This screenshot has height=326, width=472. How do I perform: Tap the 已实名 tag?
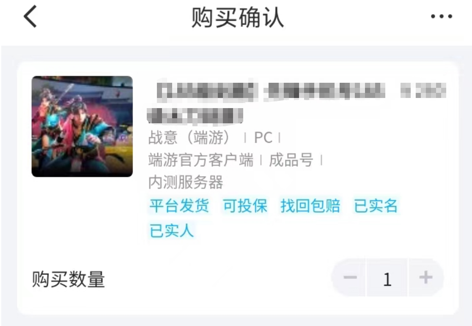376,206
